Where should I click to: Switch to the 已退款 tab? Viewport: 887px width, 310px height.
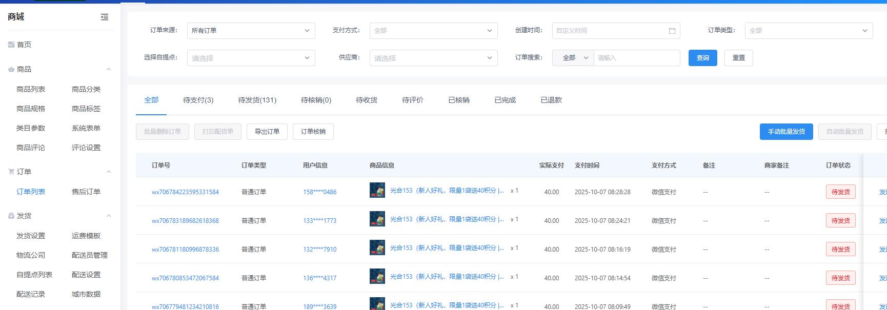(551, 100)
